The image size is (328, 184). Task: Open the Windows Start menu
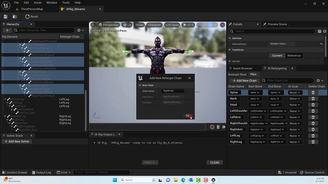[115, 180]
